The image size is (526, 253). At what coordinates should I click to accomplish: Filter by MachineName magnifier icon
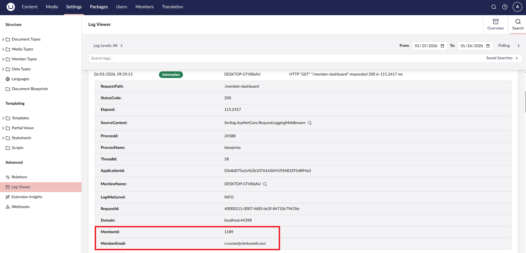(265, 184)
